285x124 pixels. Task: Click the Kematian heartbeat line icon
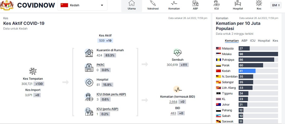pyautogui.click(x=178, y=89)
